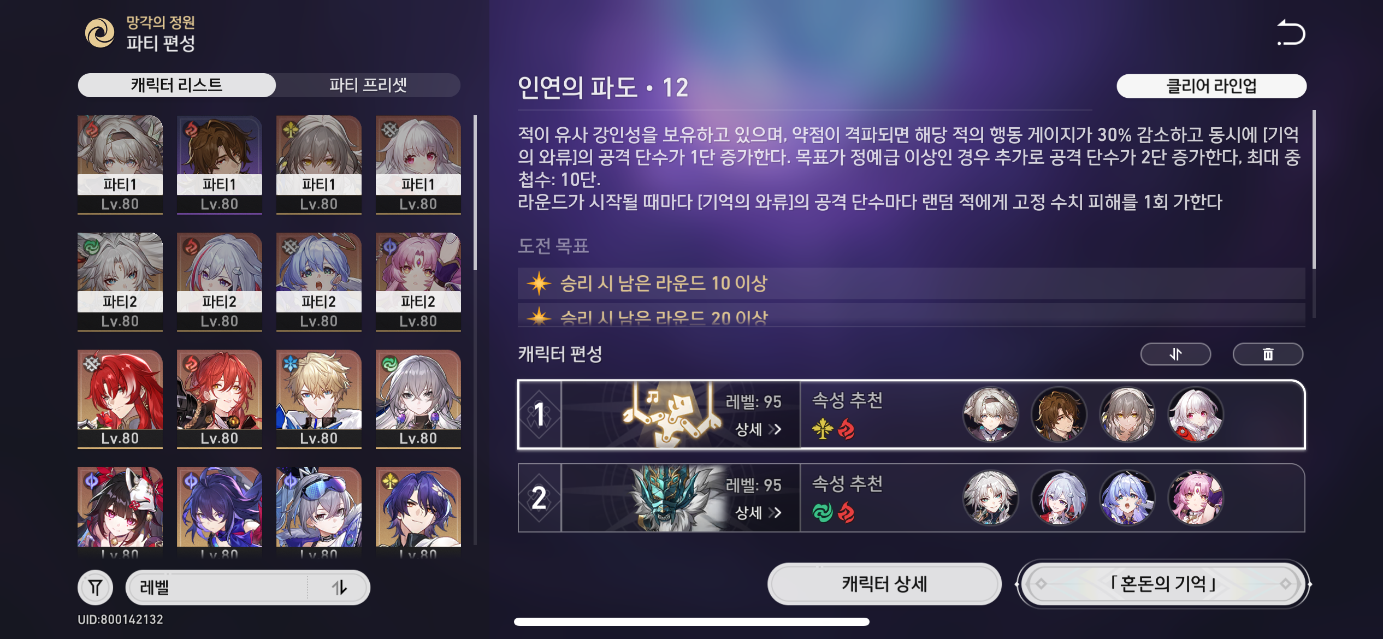The height and width of the screenshot is (639, 1383).
Task: Toggle the level sort order arrow
Action: (x=339, y=588)
